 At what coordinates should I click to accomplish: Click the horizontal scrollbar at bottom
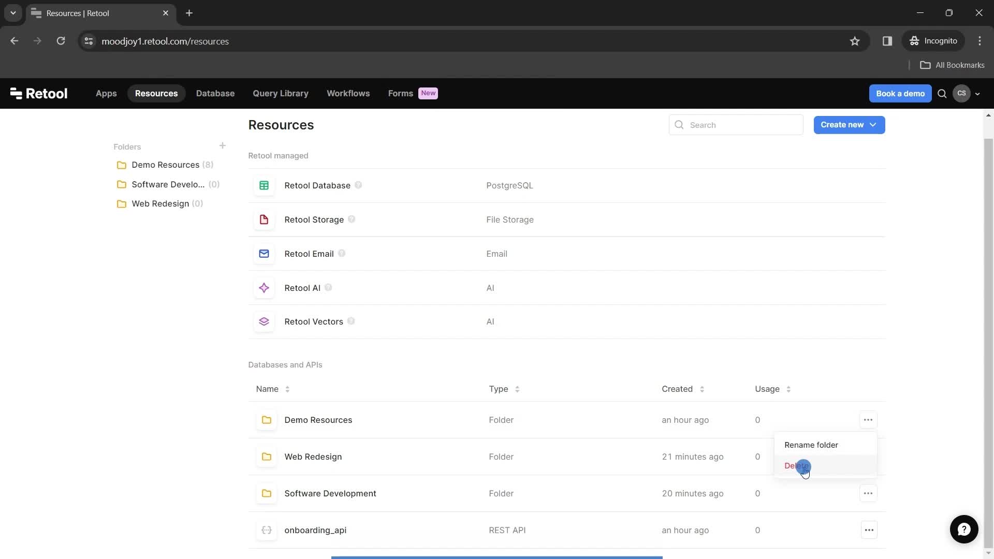(496, 557)
